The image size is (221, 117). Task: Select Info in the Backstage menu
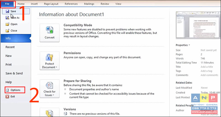16,38
